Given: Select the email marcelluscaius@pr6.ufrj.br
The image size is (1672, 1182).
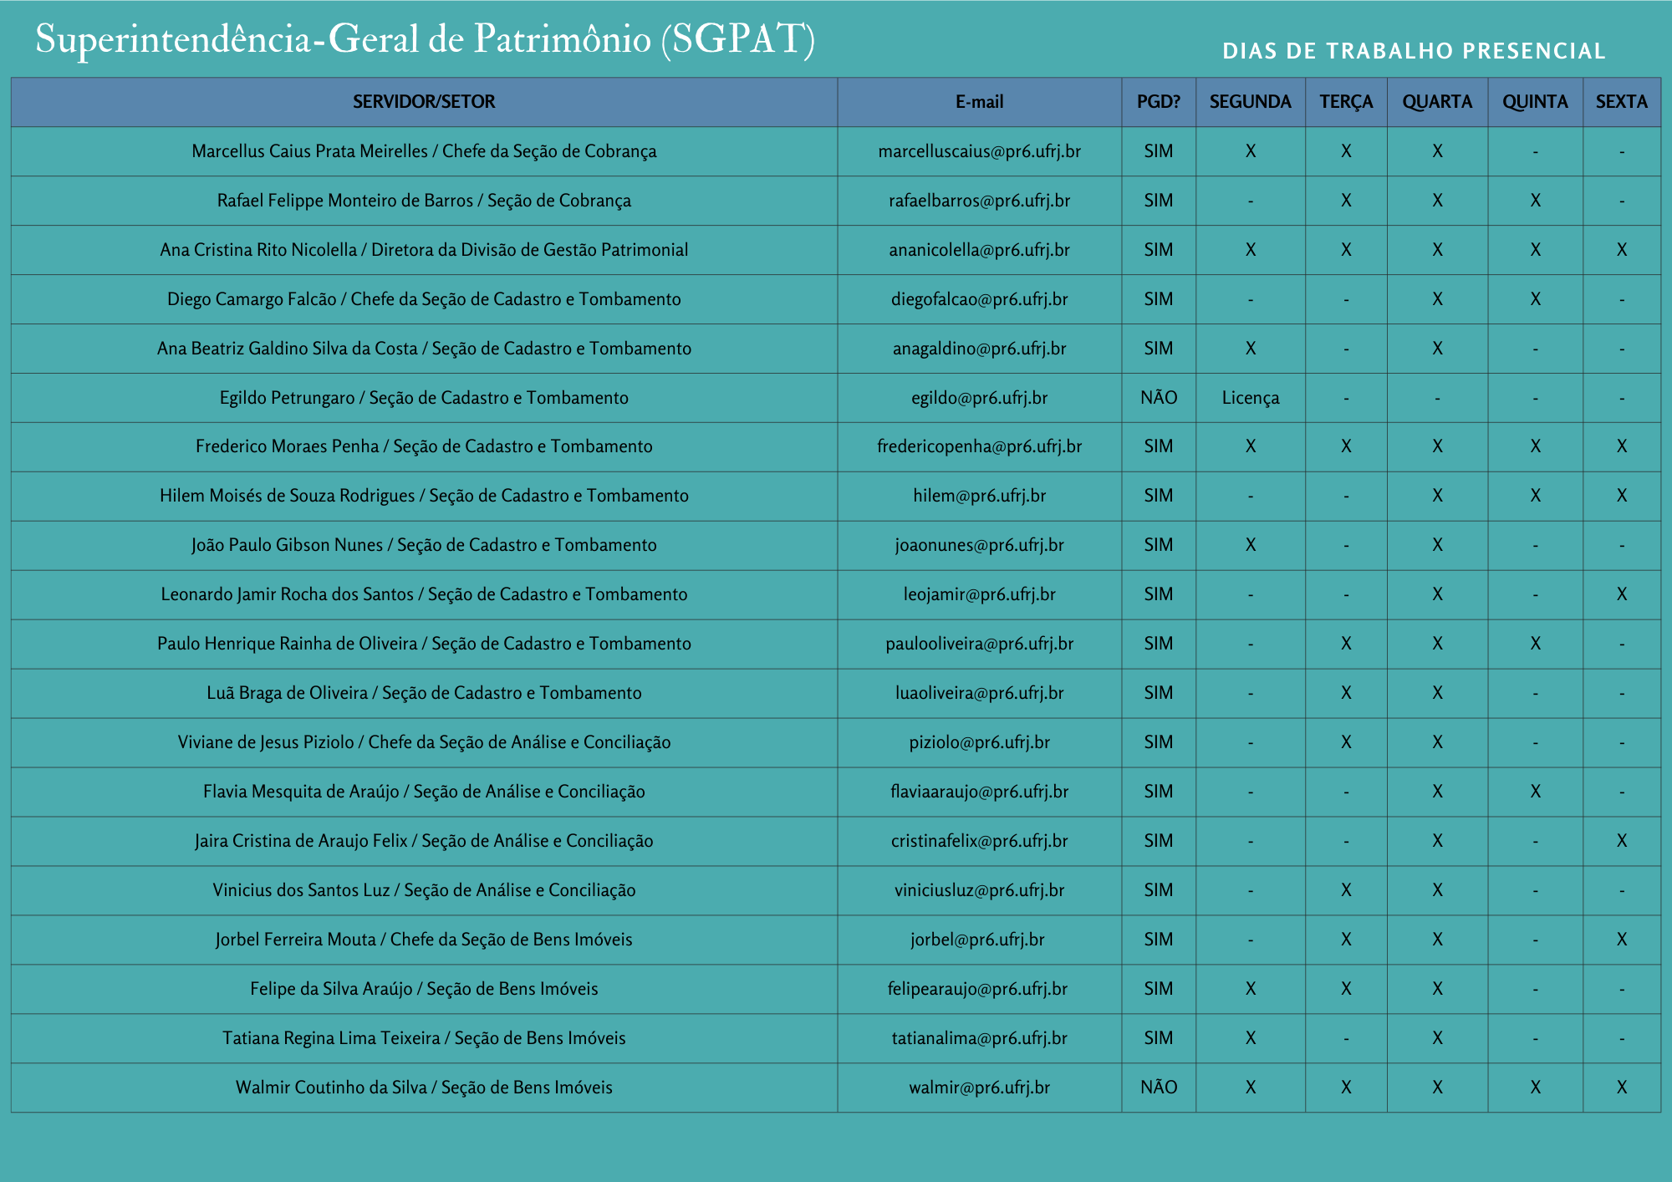Looking at the screenshot, I should (979, 152).
